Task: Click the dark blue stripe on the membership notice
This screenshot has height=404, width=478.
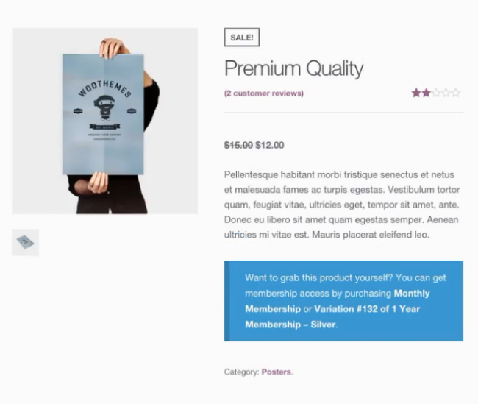Action: click(227, 301)
